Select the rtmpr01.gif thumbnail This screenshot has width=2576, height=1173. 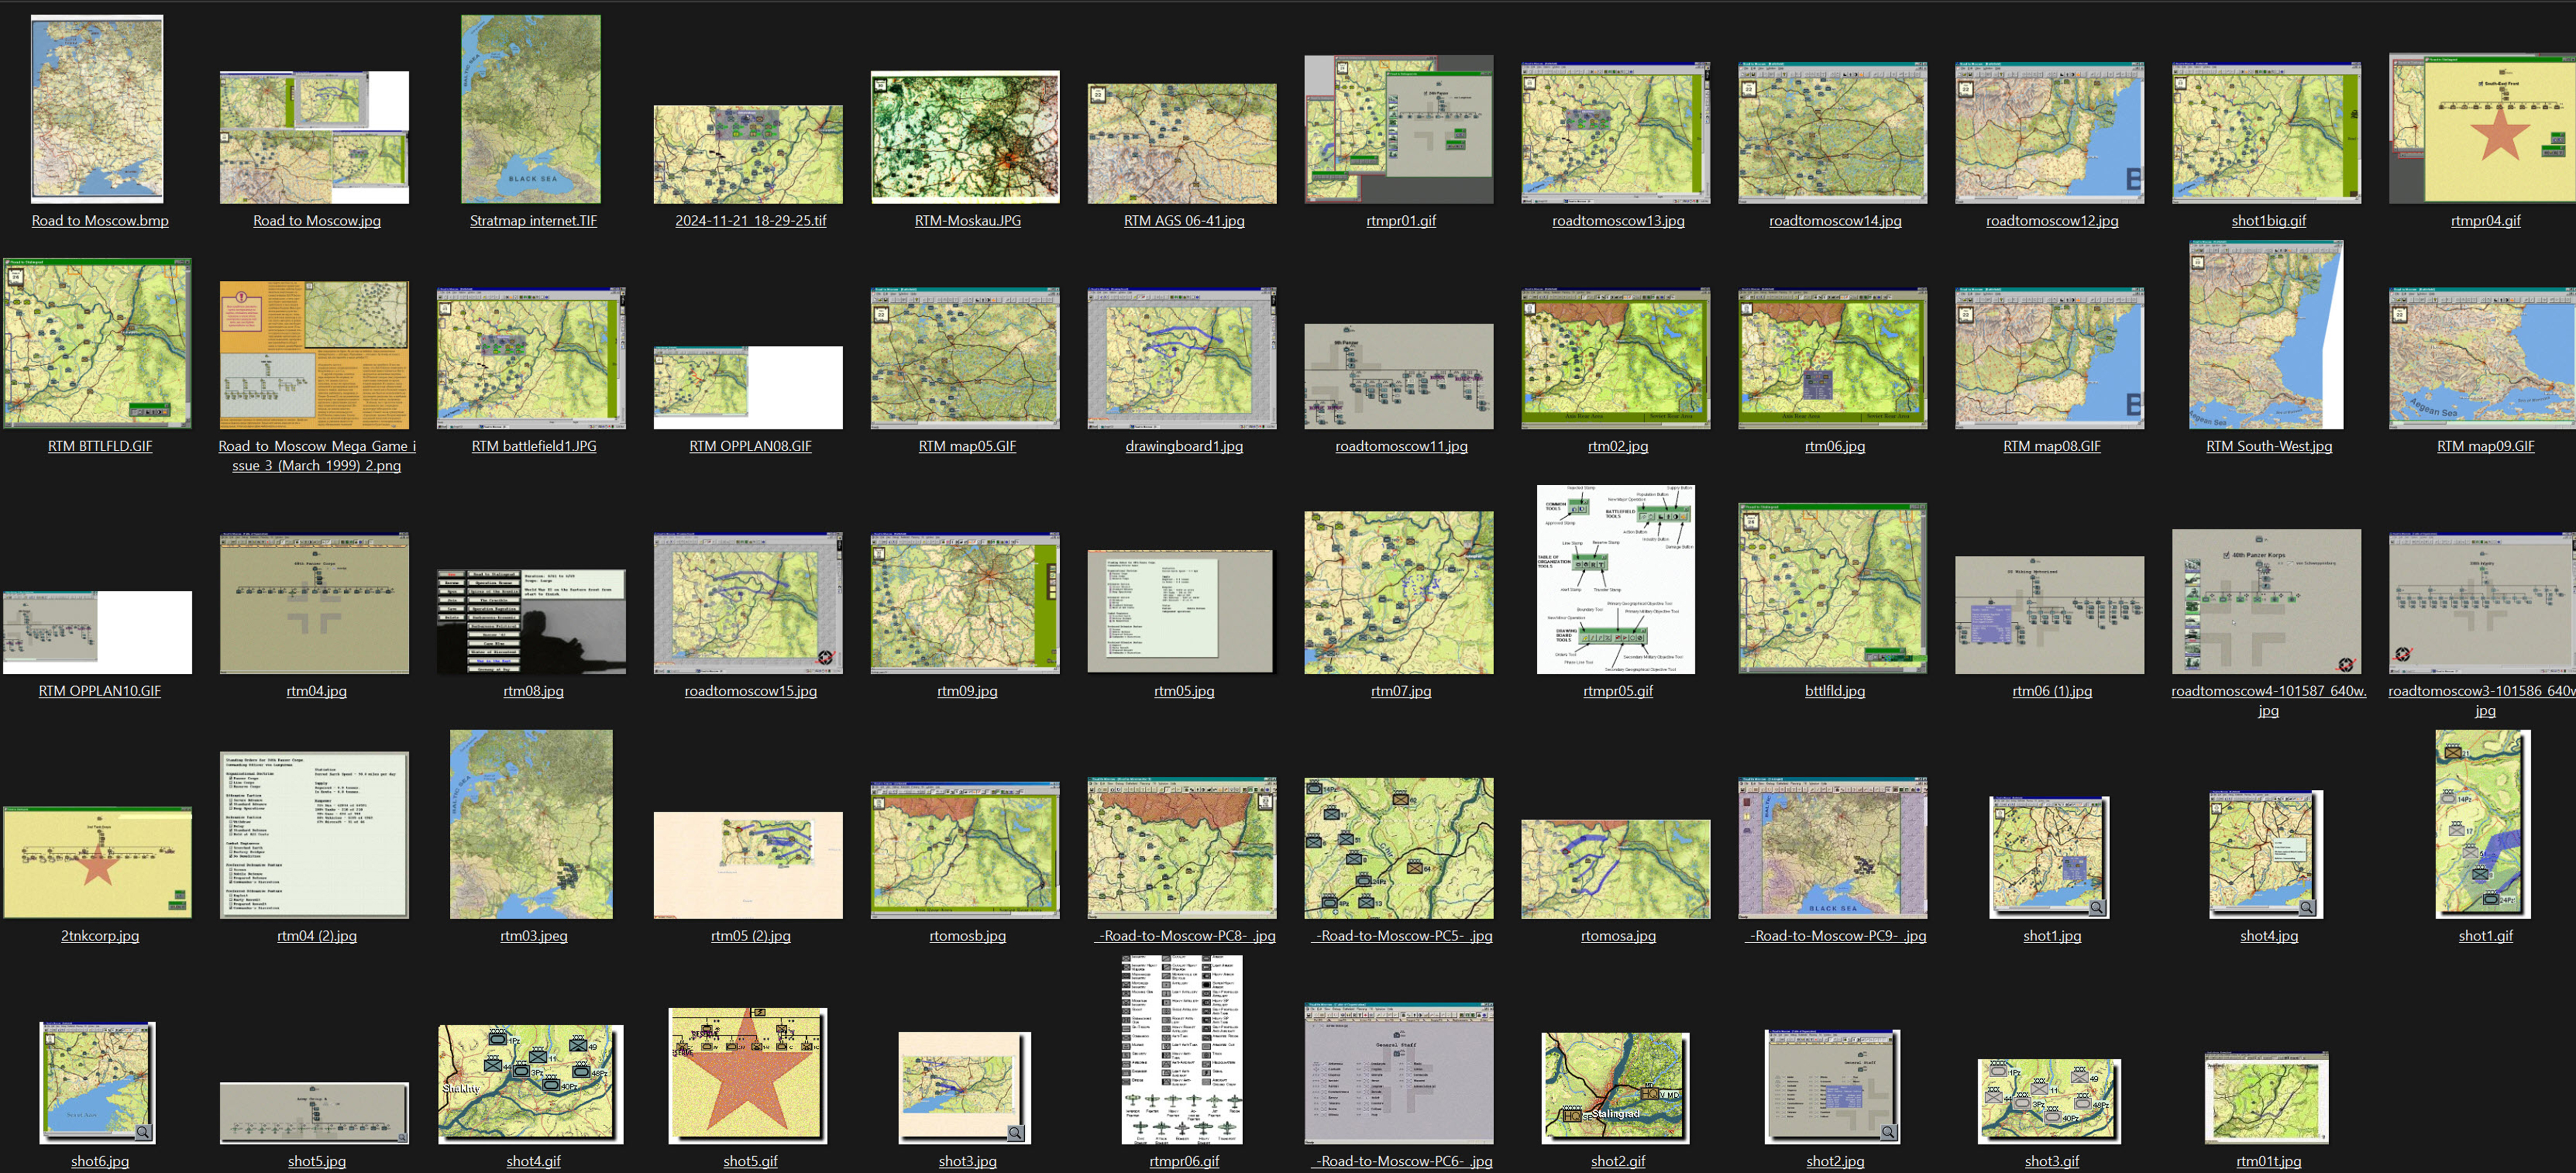tap(1399, 129)
